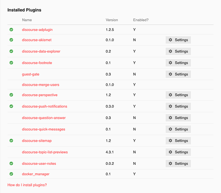
Task: Open the discourse-akismet link
Action: [37, 40]
